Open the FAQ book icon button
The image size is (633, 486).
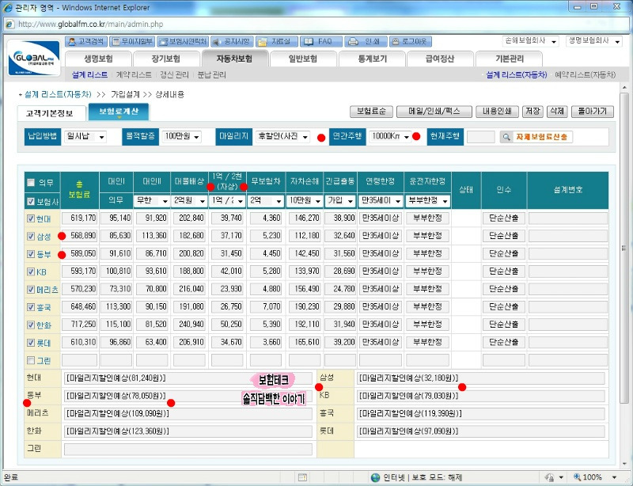point(321,42)
